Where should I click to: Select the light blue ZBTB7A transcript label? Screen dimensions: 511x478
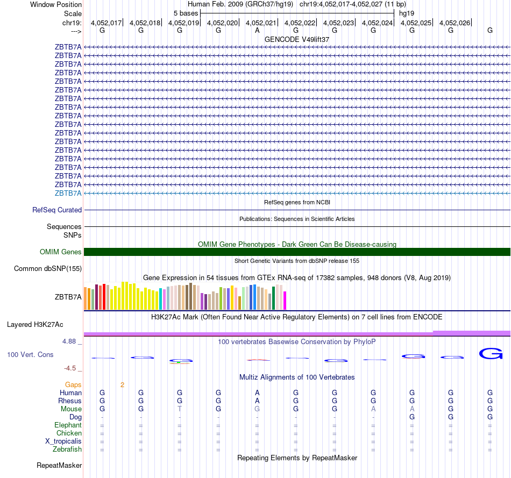click(x=68, y=193)
